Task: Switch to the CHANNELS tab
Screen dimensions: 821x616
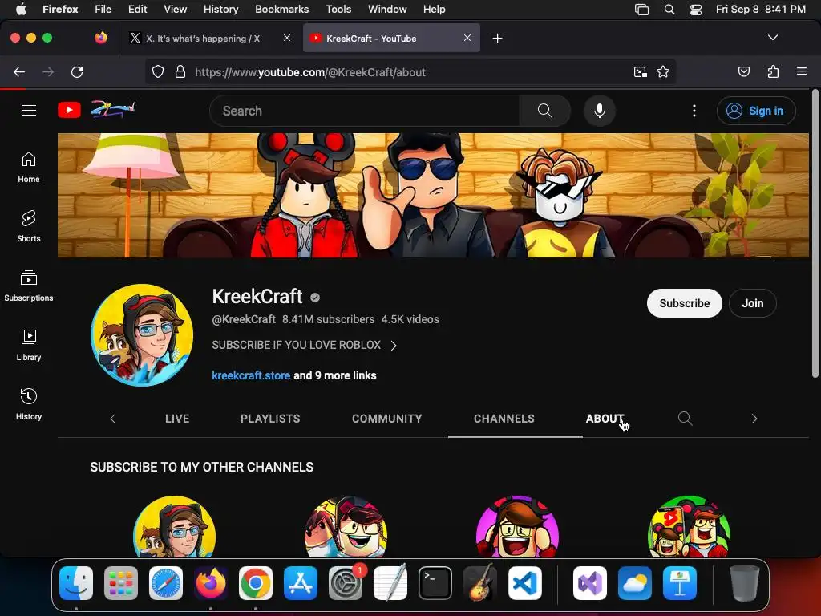Action: pos(504,419)
